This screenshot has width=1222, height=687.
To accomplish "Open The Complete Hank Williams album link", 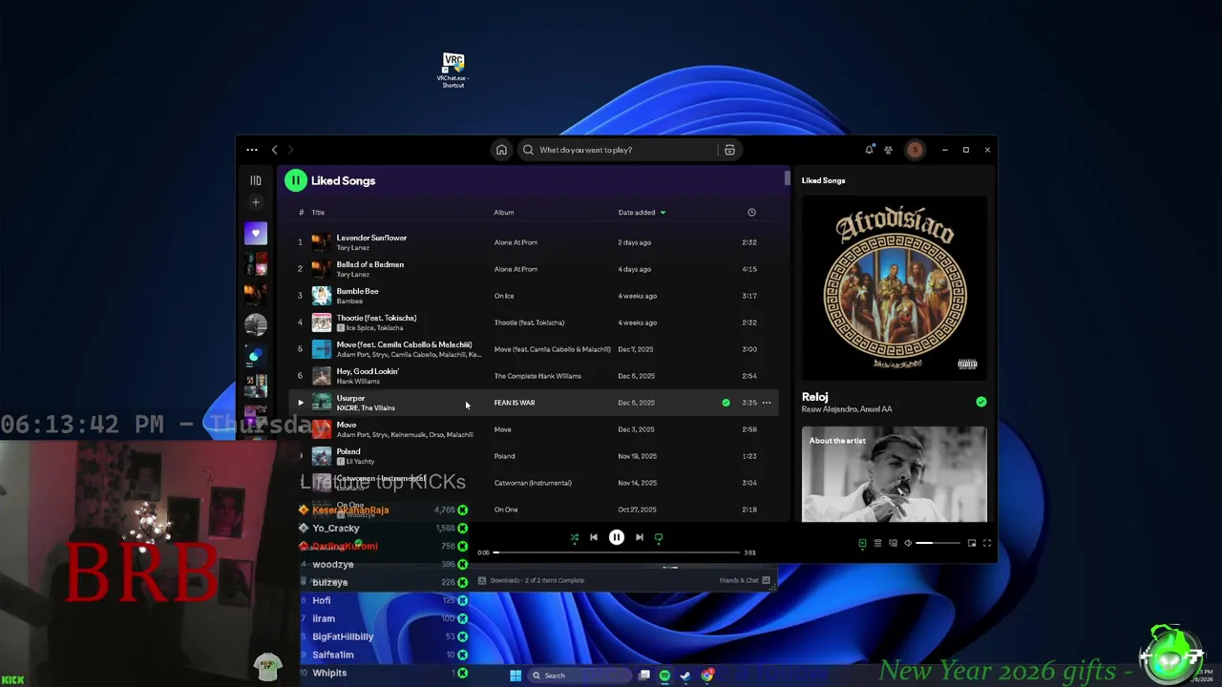I will click(x=537, y=376).
